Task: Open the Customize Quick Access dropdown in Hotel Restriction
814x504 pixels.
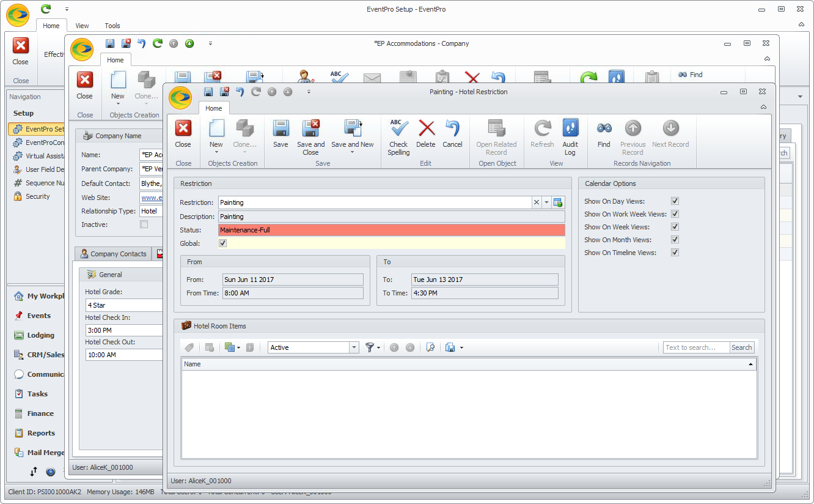Action: point(309,92)
